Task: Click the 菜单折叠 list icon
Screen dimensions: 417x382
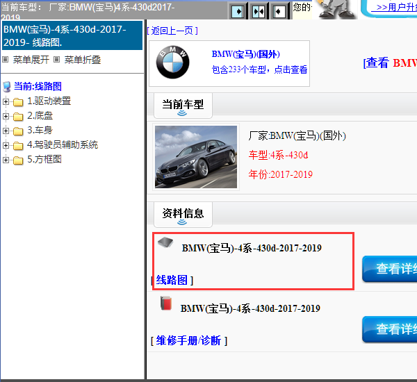Action: click(56, 60)
